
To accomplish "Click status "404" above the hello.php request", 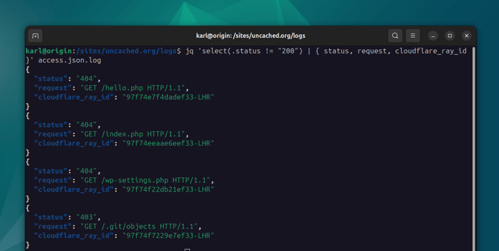I will point(87,78).
